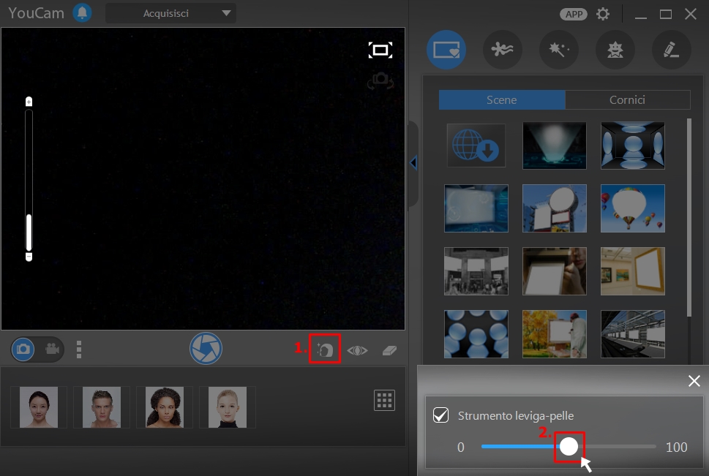Switch to photo camera mode
The image size is (709, 476).
pyautogui.click(x=23, y=349)
